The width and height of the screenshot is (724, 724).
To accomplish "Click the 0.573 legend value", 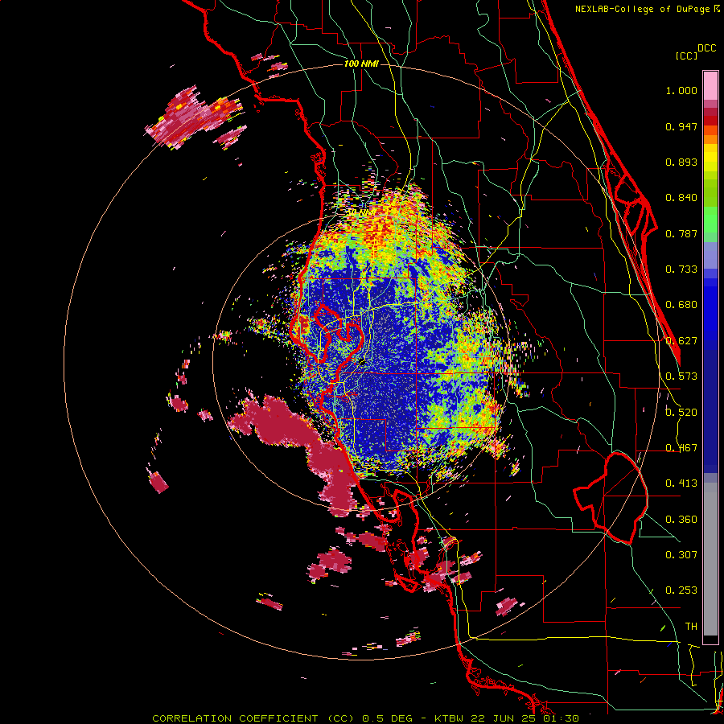I will click(681, 376).
